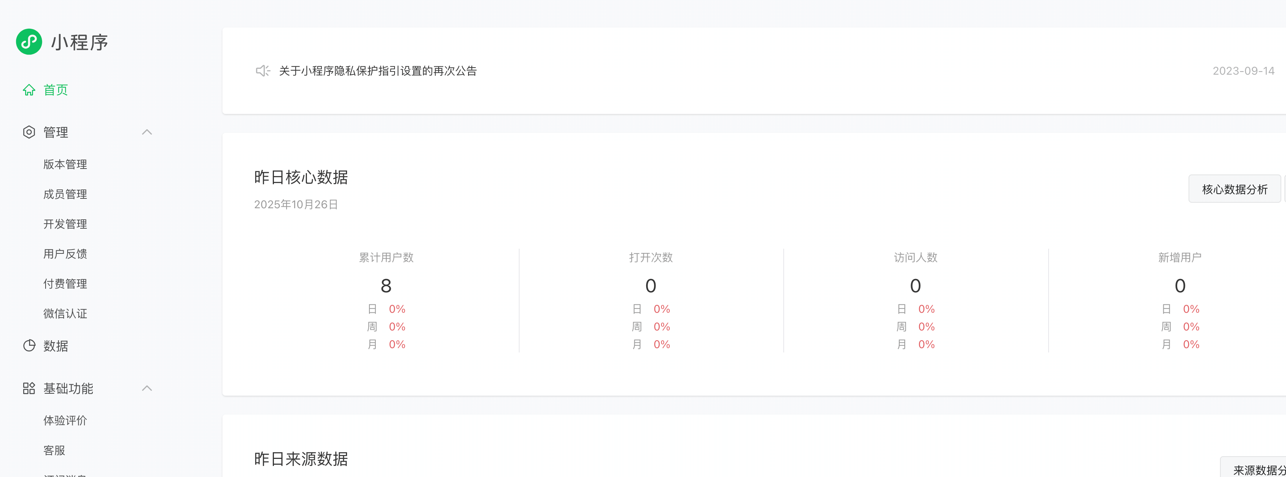The image size is (1286, 477).
Task: Open 版本管理 in the sidebar
Action: (x=65, y=164)
